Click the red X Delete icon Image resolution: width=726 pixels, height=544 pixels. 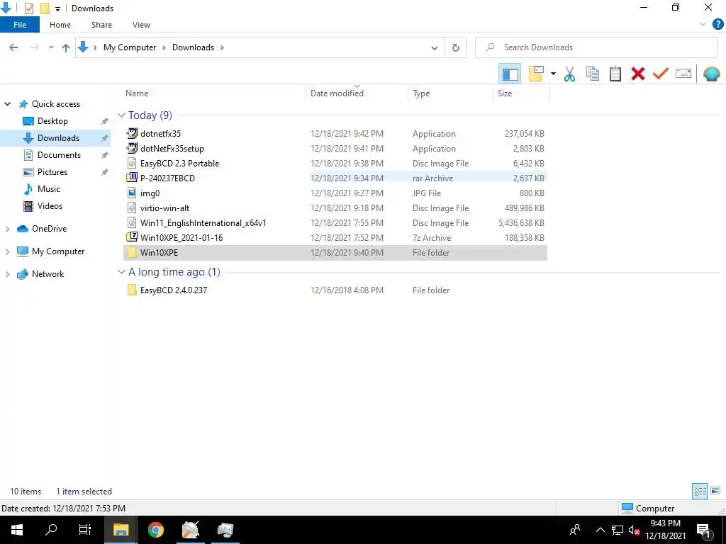coord(637,74)
